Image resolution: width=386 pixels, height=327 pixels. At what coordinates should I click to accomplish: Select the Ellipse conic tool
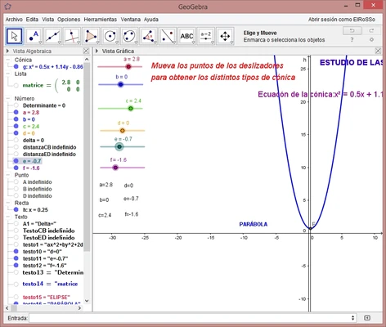[129, 36]
